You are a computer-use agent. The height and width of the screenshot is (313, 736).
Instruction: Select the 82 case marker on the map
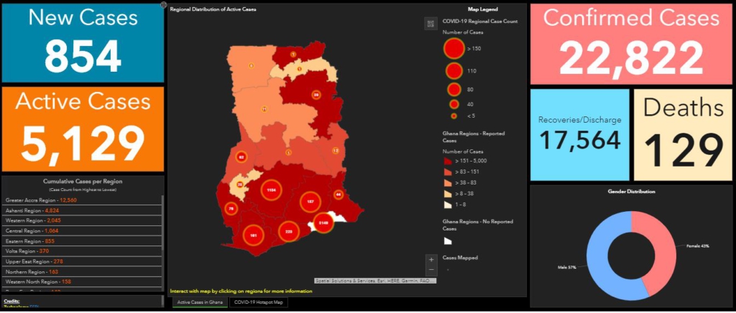[241, 156]
